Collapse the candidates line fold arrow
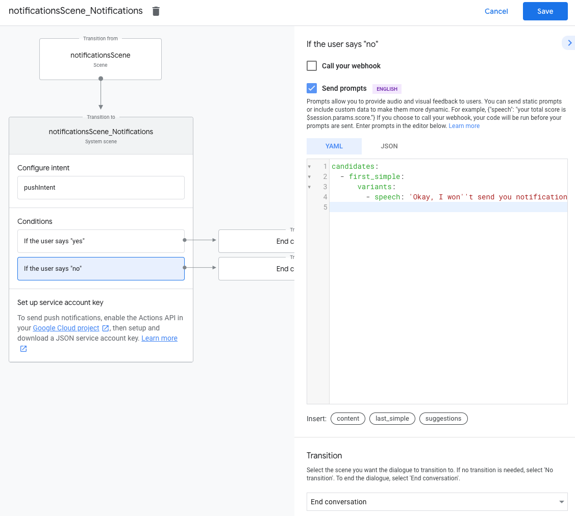This screenshot has height=516, width=575. click(x=309, y=167)
